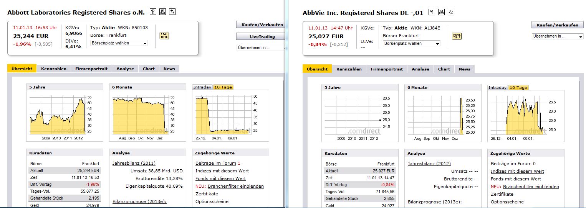Open Indizes mit diesem Wert in AbbVie window

click(x=517, y=171)
